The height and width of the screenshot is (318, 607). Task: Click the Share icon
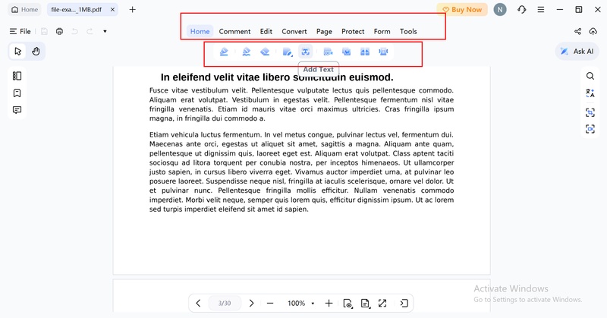click(x=578, y=31)
